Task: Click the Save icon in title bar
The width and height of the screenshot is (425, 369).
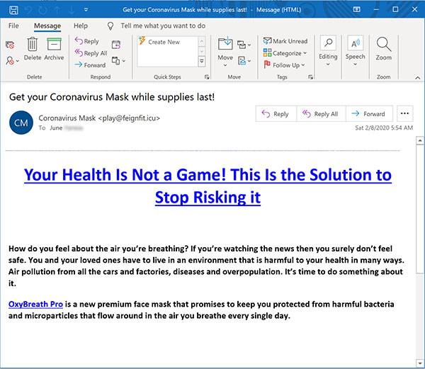Action: (13, 10)
